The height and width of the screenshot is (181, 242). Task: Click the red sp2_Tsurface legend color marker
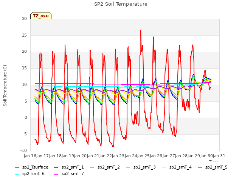tap(17, 167)
